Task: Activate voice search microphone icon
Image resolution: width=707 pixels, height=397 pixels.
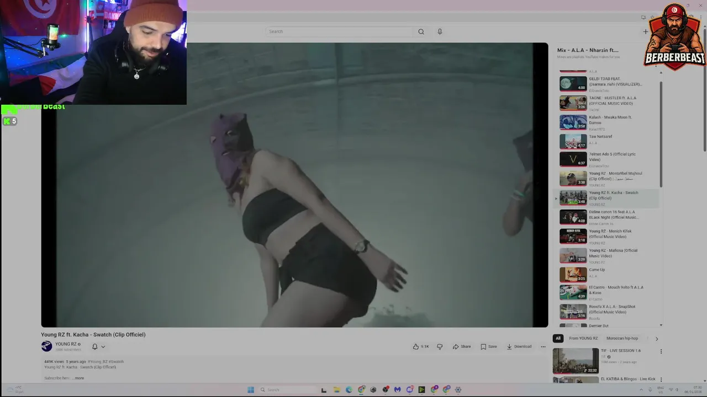Action: [440, 31]
